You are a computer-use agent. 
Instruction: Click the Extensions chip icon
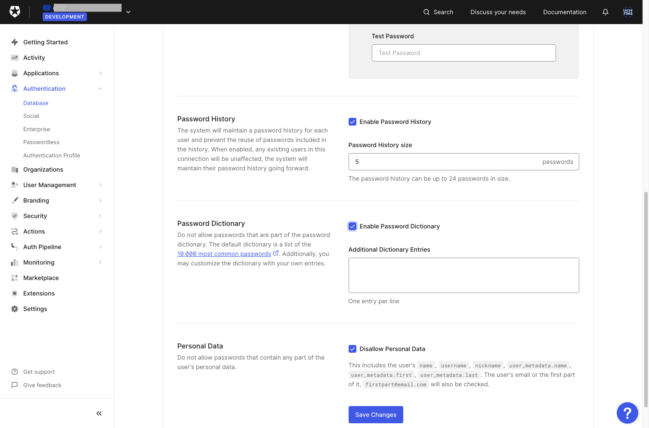(15, 293)
